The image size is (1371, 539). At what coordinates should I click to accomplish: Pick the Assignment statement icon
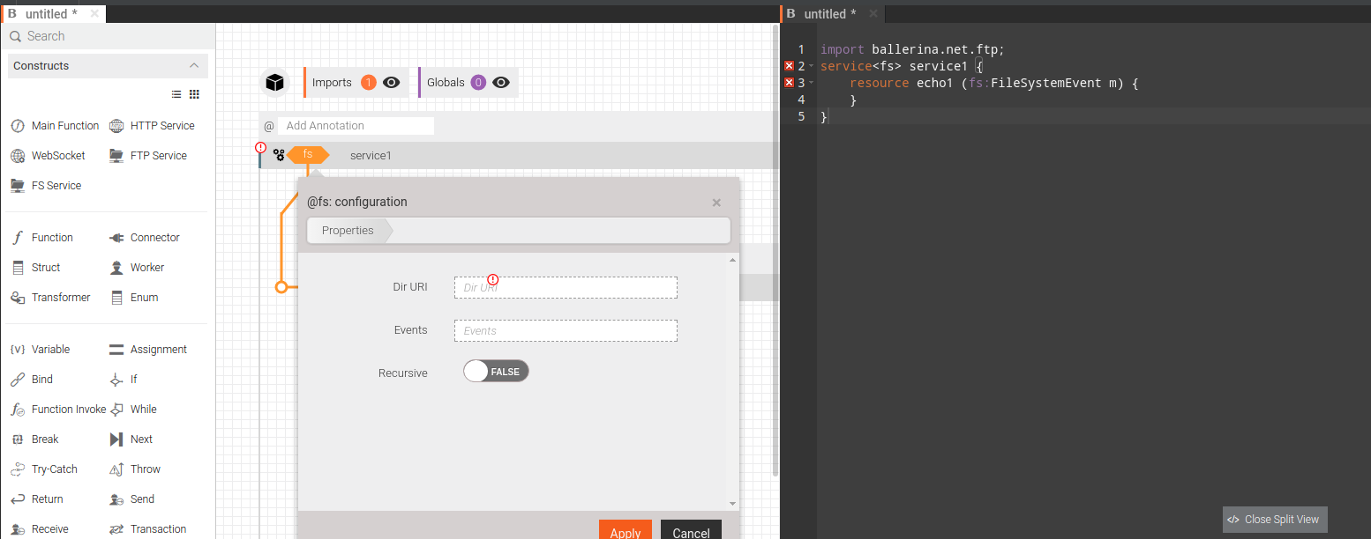tap(116, 350)
